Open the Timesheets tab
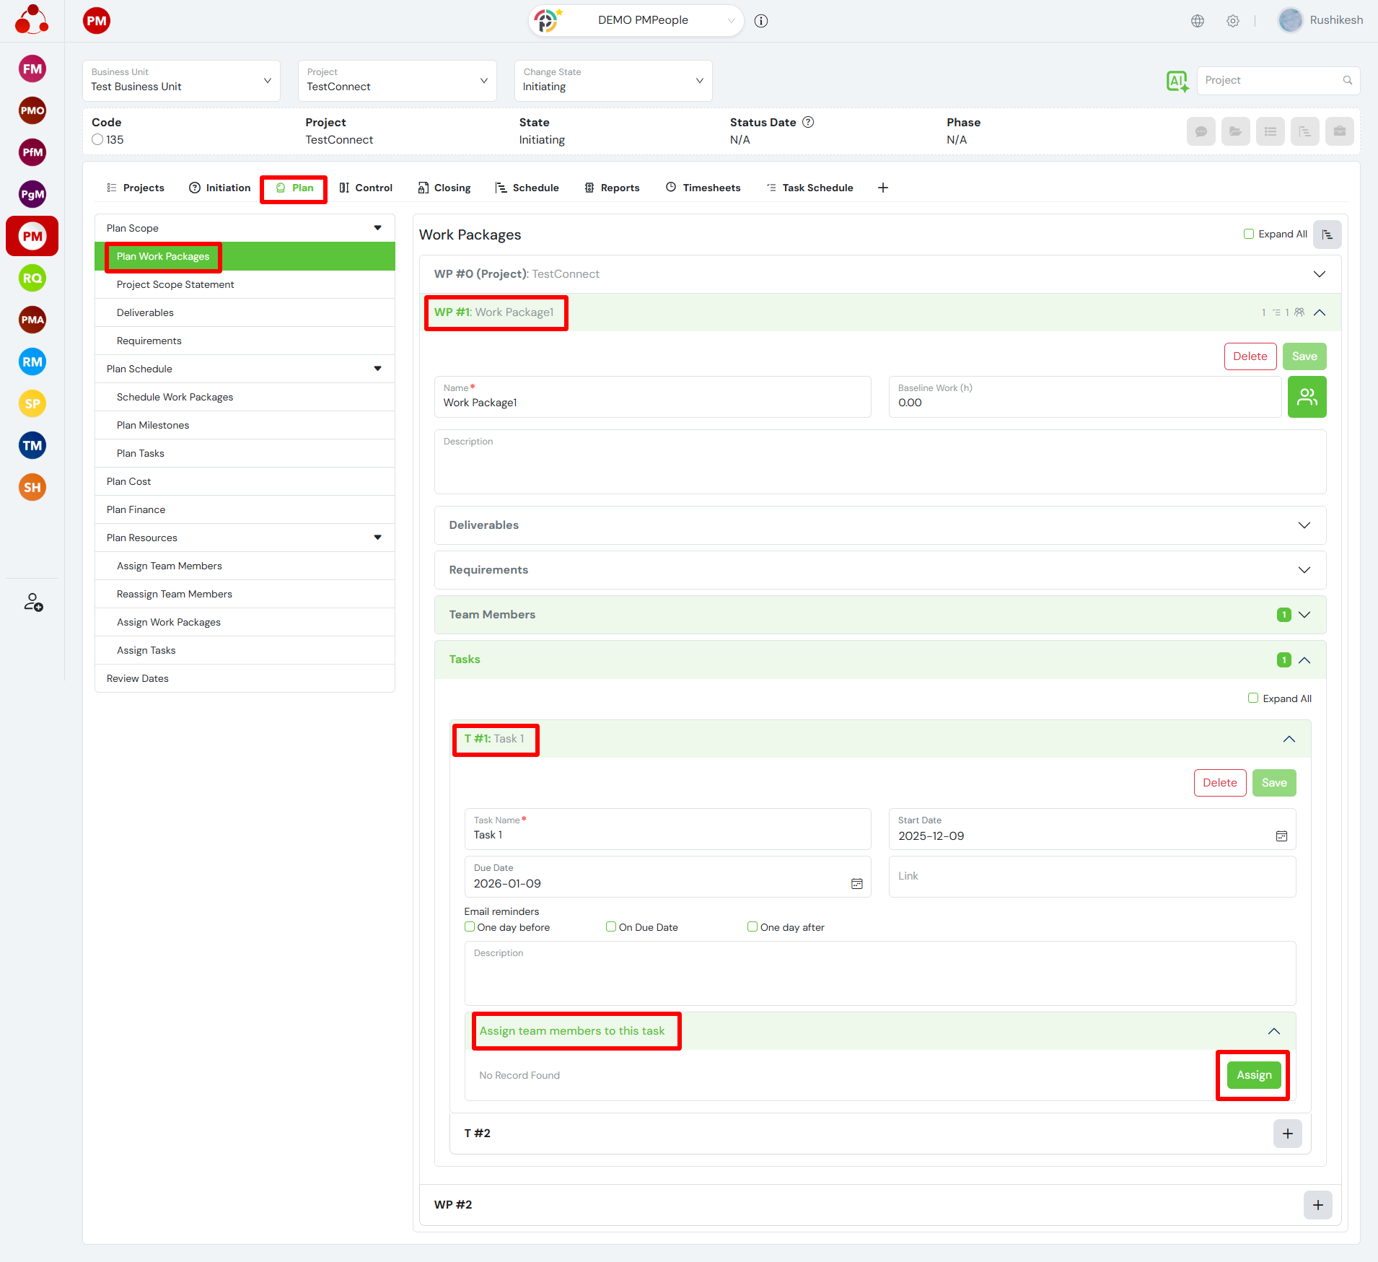1378x1262 pixels. (703, 188)
